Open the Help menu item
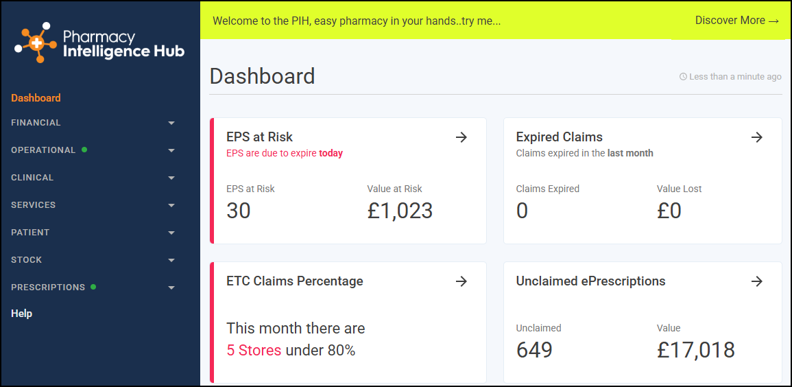Viewport: 792px width, 387px height. pyautogui.click(x=22, y=314)
